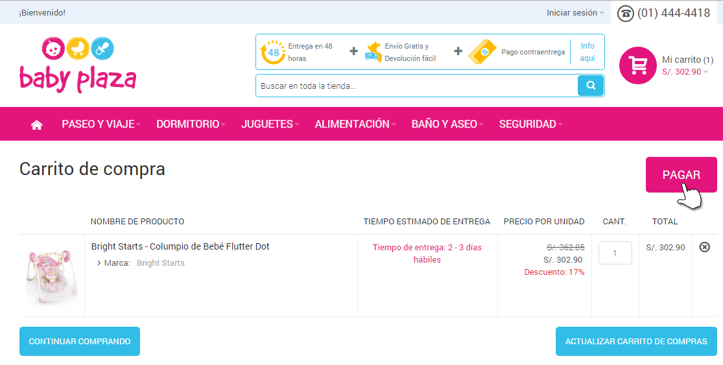Screen dimensions: 723x365
Task: Open PASEO Y VIAJE menu
Action: tap(101, 124)
